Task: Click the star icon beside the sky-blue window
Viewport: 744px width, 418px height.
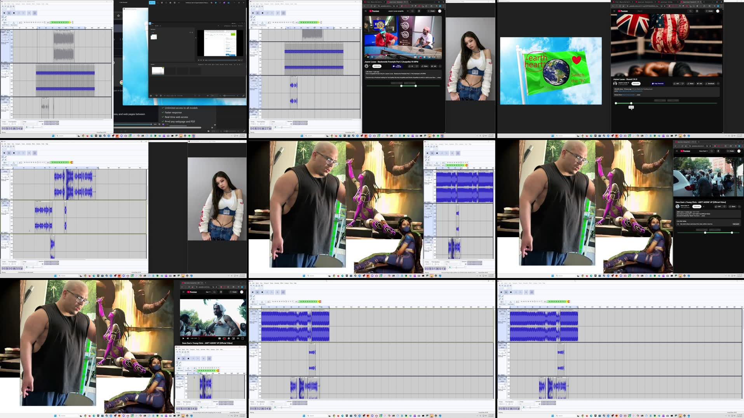Action: click(x=118, y=16)
